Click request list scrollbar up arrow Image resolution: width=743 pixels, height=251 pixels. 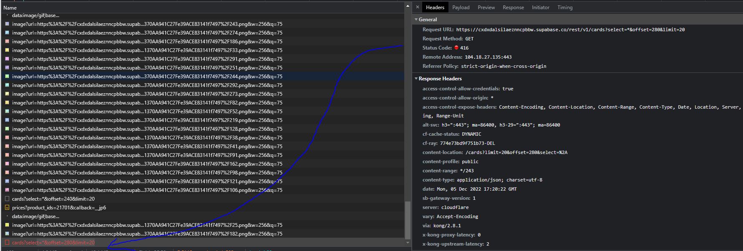408,7
